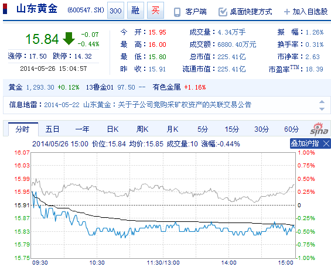Click the red-blue logo beside 山东黄金
The image size is (331, 267).
pos(5,9)
